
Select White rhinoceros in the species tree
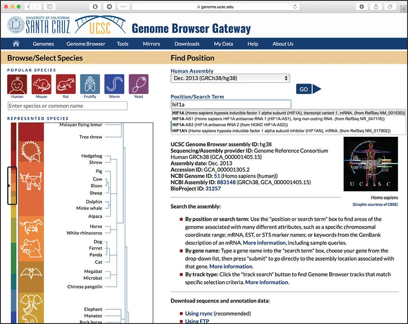84,233
